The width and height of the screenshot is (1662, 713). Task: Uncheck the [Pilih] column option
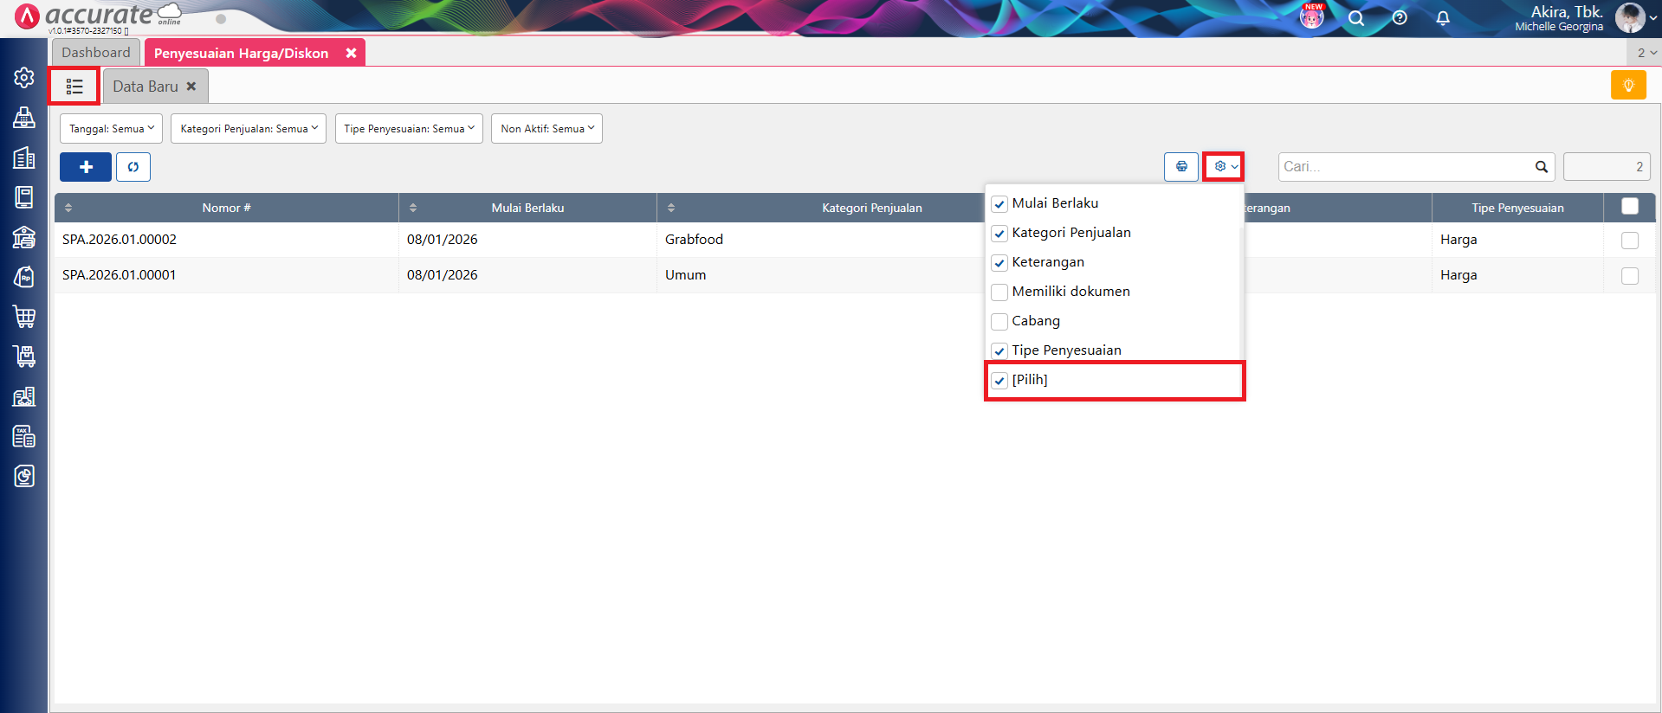(999, 381)
